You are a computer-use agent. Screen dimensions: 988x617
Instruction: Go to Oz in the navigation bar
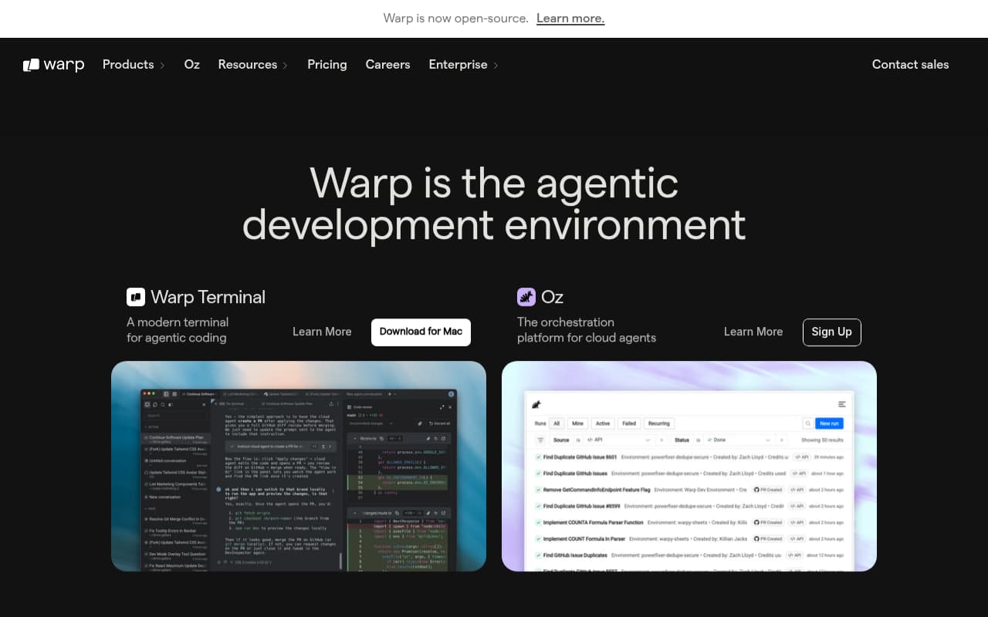[192, 65]
